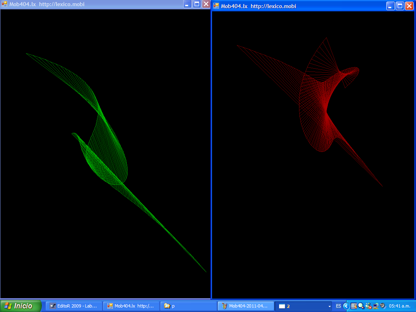Minimize the right red-drawing window

tap(390, 6)
